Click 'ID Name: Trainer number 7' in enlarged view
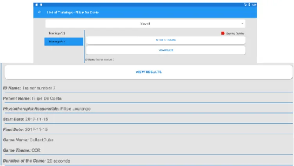Screen dimensions: 294x166 pyautogui.click(x=29, y=88)
